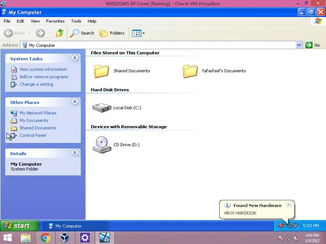Open the host Windows Start button
This screenshot has height=244, width=326.
coord(8,238)
